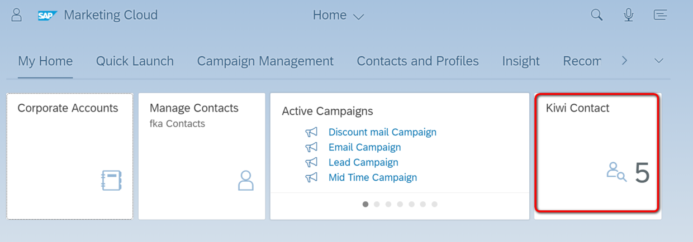Click the Corporate Accounts notebook icon

tap(112, 181)
